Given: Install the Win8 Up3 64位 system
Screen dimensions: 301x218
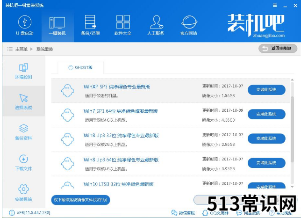Looking at the screenshot, I should tap(266, 163).
